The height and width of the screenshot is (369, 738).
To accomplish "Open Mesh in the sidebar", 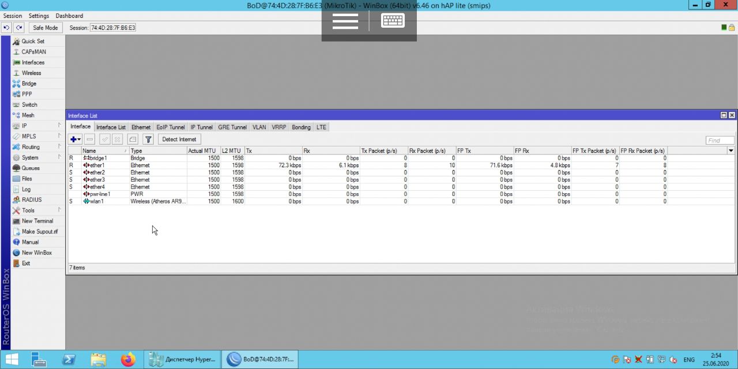I will click(x=28, y=115).
